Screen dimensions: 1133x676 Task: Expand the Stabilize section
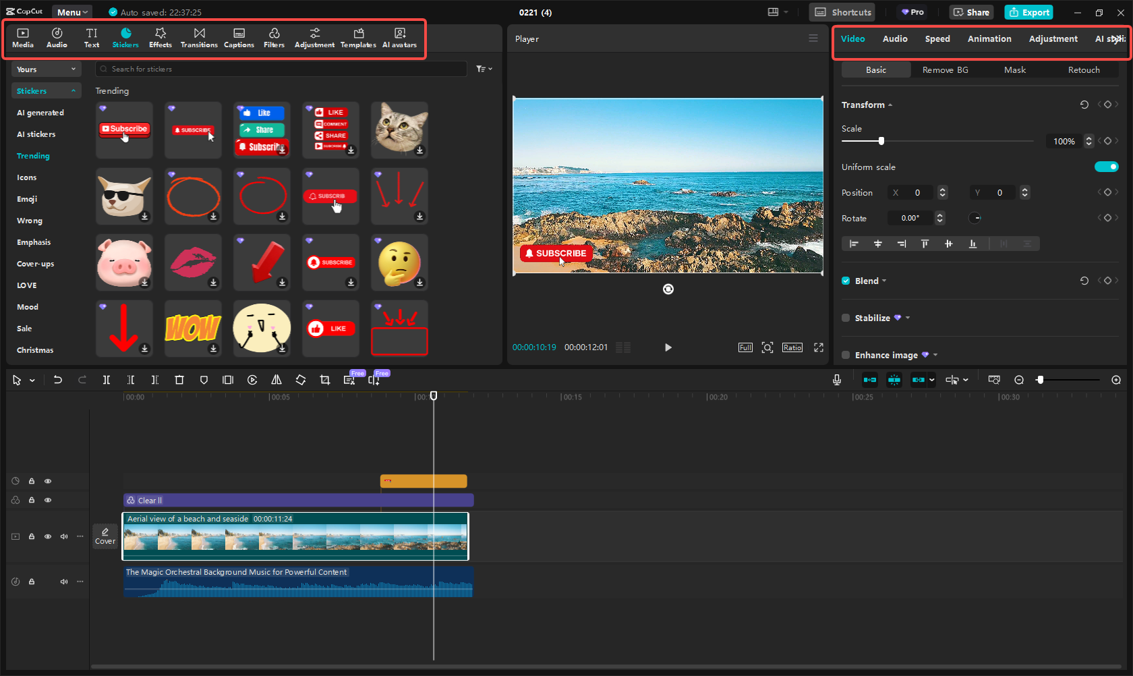tap(907, 318)
